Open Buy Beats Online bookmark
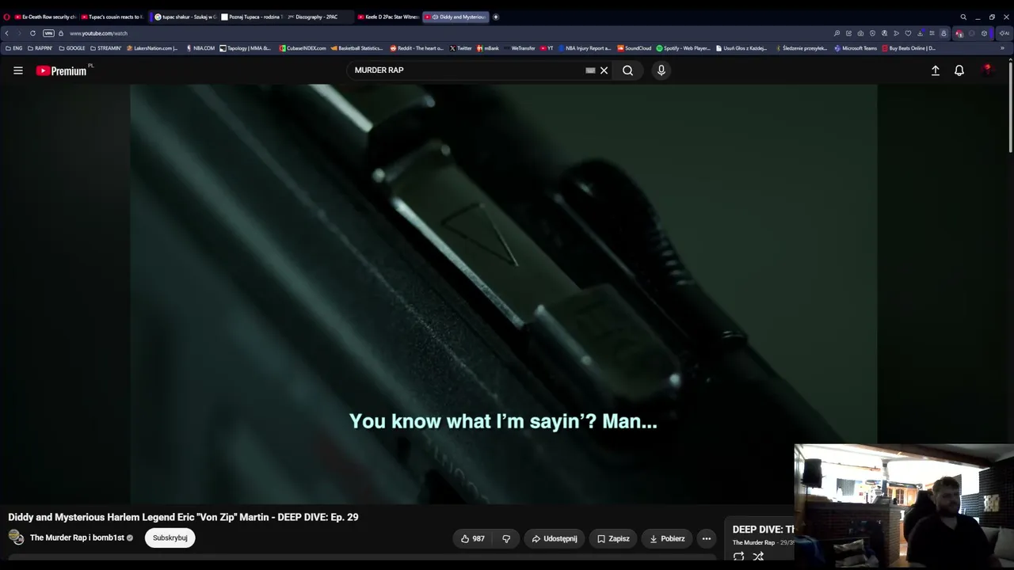The image size is (1014, 570). click(x=909, y=48)
